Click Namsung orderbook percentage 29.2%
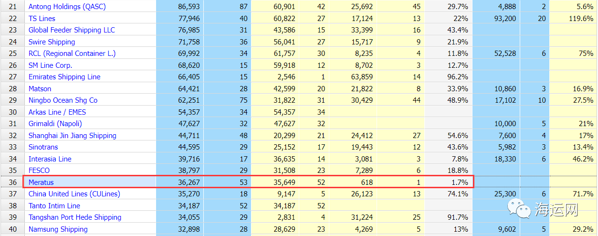 [x=583, y=229]
